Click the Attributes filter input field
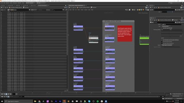Viewport: 184px width, 103px height. [56, 10]
